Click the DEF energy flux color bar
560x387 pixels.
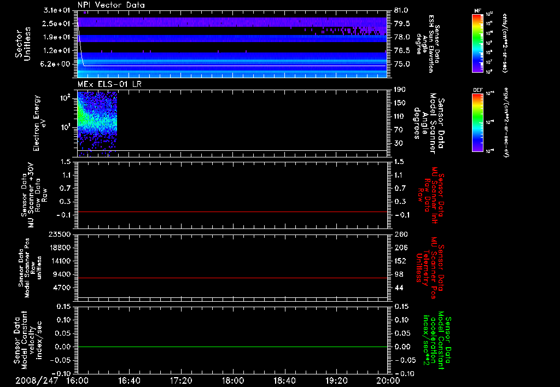(477, 122)
